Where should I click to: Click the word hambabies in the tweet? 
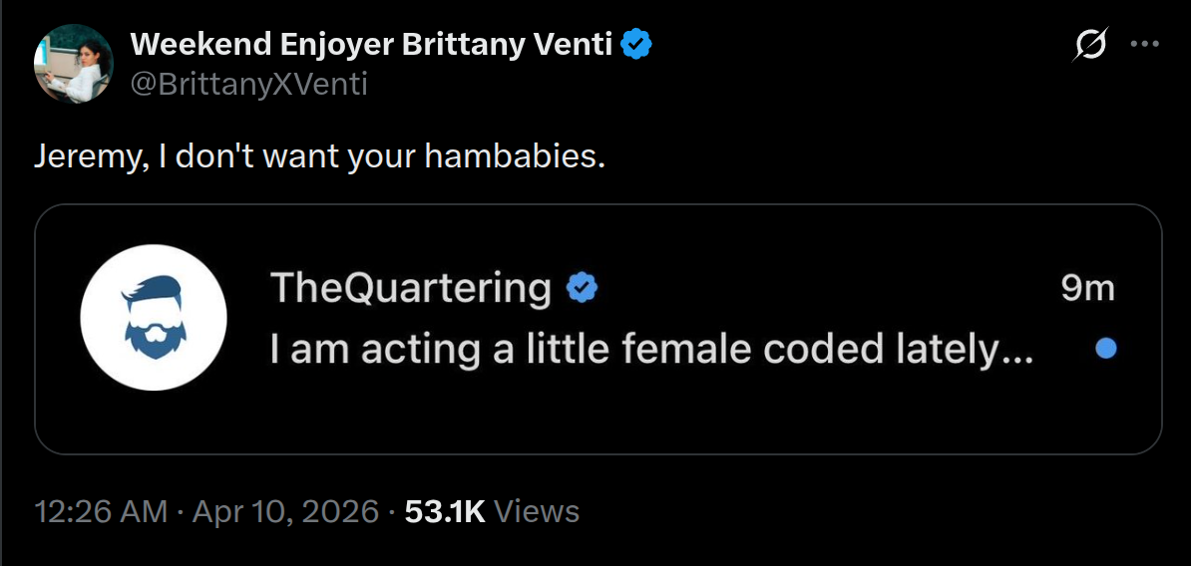tap(514, 157)
